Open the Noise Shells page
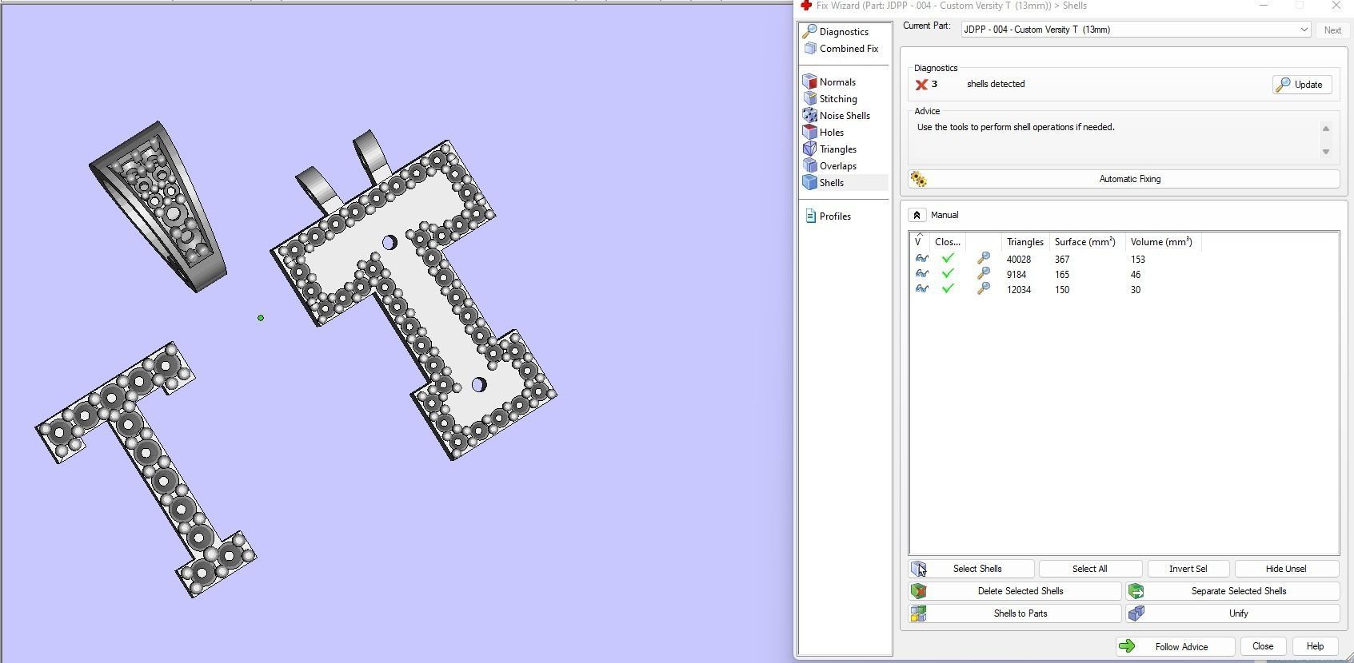 pyautogui.click(x=845, y=116)
